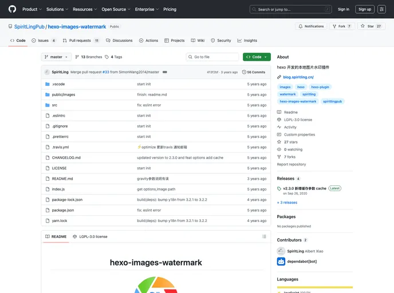
Task: View the 13 Branches
Action: tap(89, 57)
